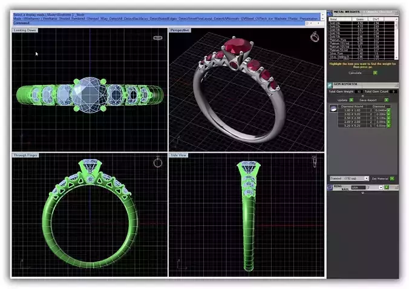Click the Total Gem Count value field

click(394, 91)
